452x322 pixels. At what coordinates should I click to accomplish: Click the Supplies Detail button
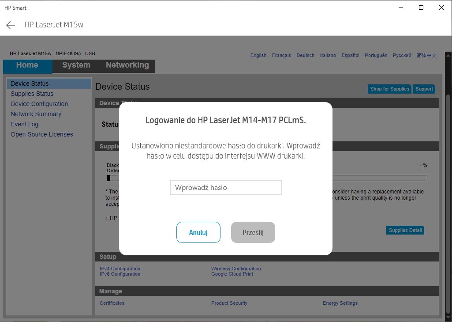[x=405, y=230]
